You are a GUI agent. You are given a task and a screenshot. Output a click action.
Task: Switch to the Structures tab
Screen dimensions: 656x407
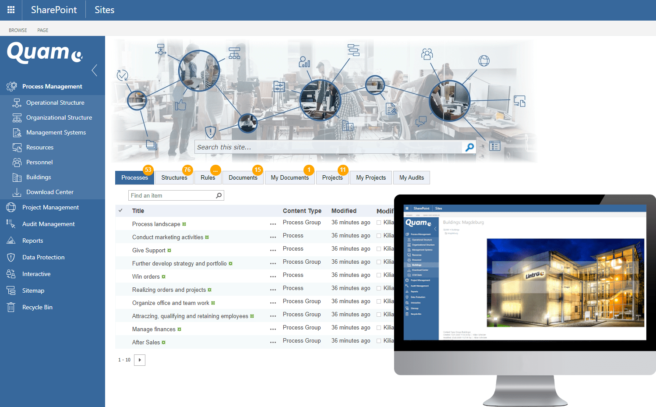pyautogui.click(x=174, y=177)
